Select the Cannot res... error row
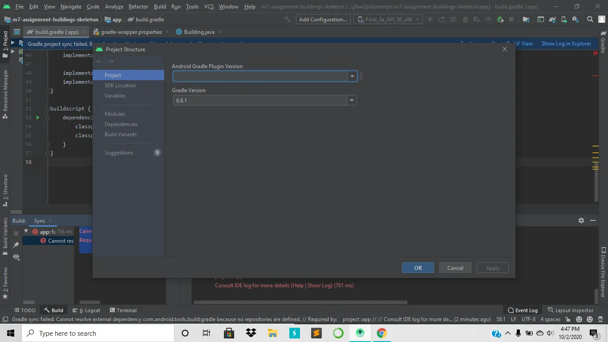The height and width of the screenshot is (342, 608). pyautogui.click(x=49, y=240)
